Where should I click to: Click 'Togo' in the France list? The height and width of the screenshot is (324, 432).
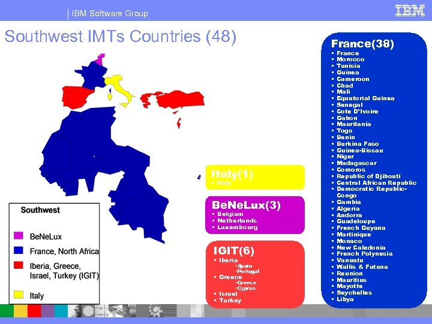coord(344,131)
